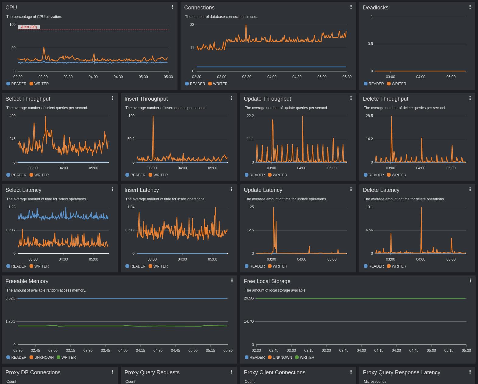The width and height of the screenshot is (478, 384).
Task: Open the Proxy Query Requests widget menu
Action: (x=232, y=372)
